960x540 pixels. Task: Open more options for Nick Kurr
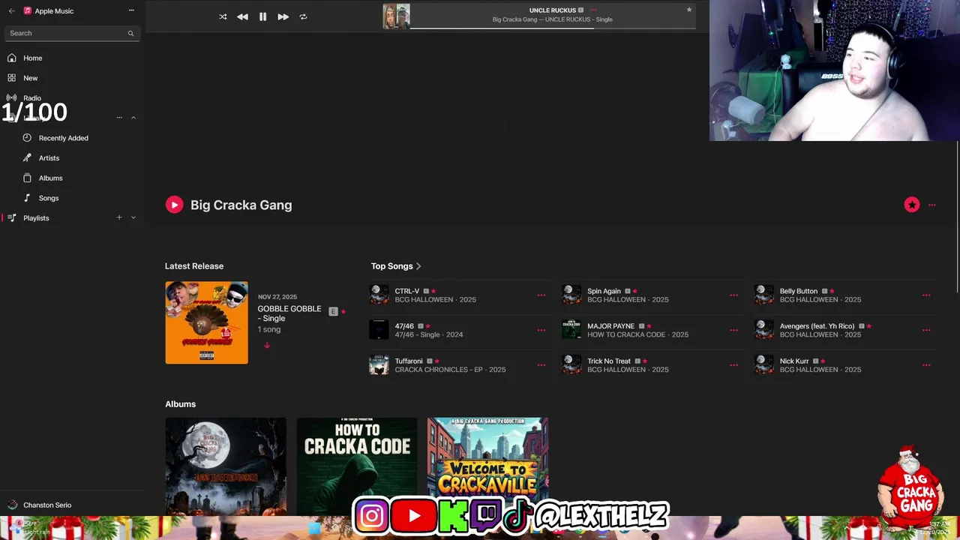(x=926, y=365)
